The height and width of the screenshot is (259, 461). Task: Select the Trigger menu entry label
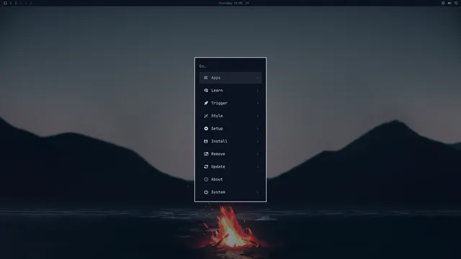[x=219, y=103]
